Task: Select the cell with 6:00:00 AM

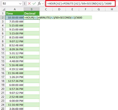Action: [x=15, y=85]
